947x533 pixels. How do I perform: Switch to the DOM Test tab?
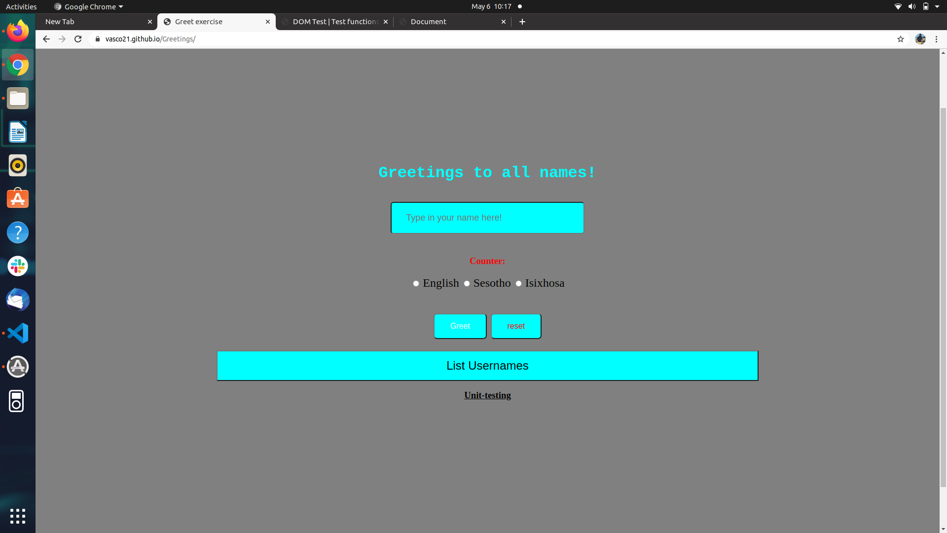(334, 22)
